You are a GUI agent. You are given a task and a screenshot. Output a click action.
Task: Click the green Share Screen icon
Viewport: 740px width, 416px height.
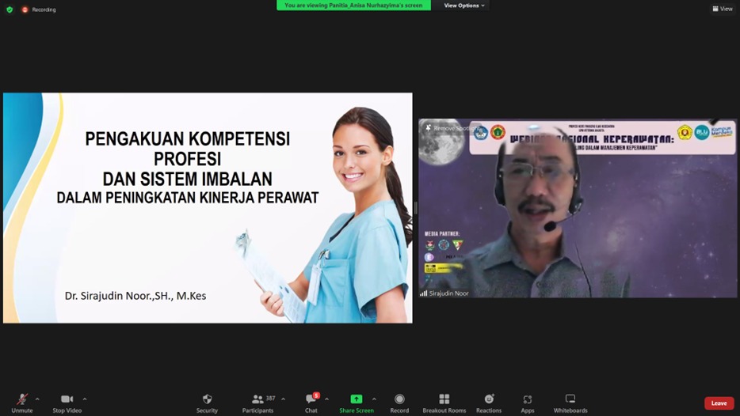[x=357, y=400]
